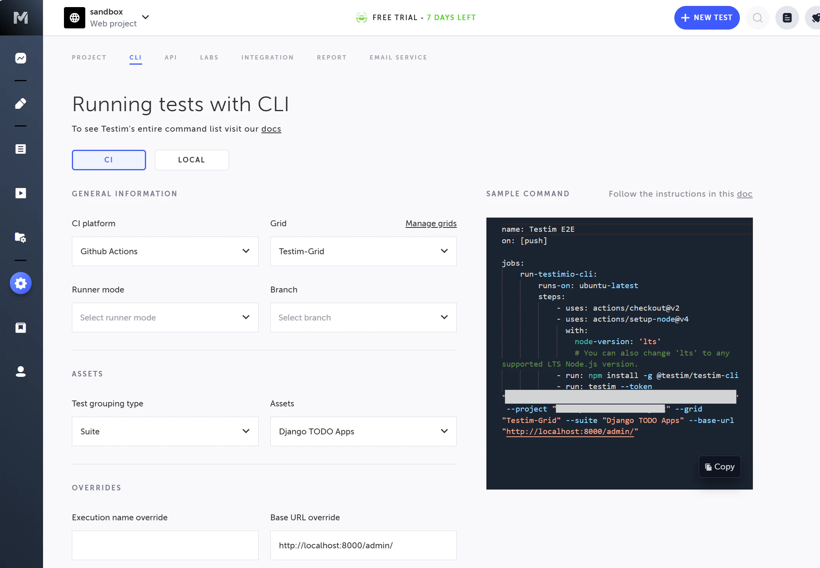
Task: Click the 'uses: actions/checkout@v2' code line
Action: pos(618,308)
